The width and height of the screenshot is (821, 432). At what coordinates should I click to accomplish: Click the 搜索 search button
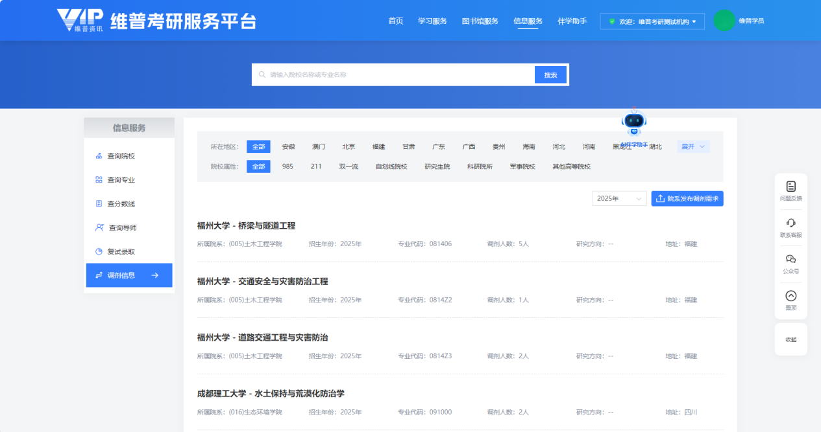(550, 75)
